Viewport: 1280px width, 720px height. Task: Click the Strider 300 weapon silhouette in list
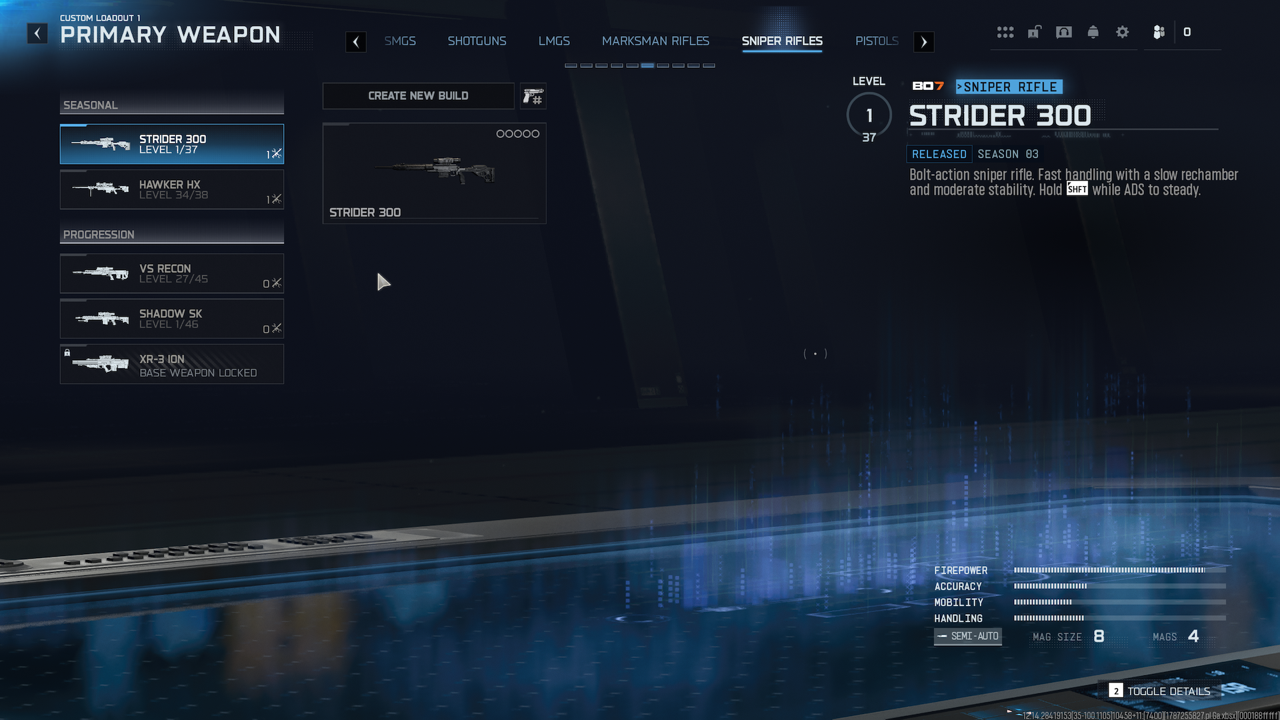click(x=101, y=143)
